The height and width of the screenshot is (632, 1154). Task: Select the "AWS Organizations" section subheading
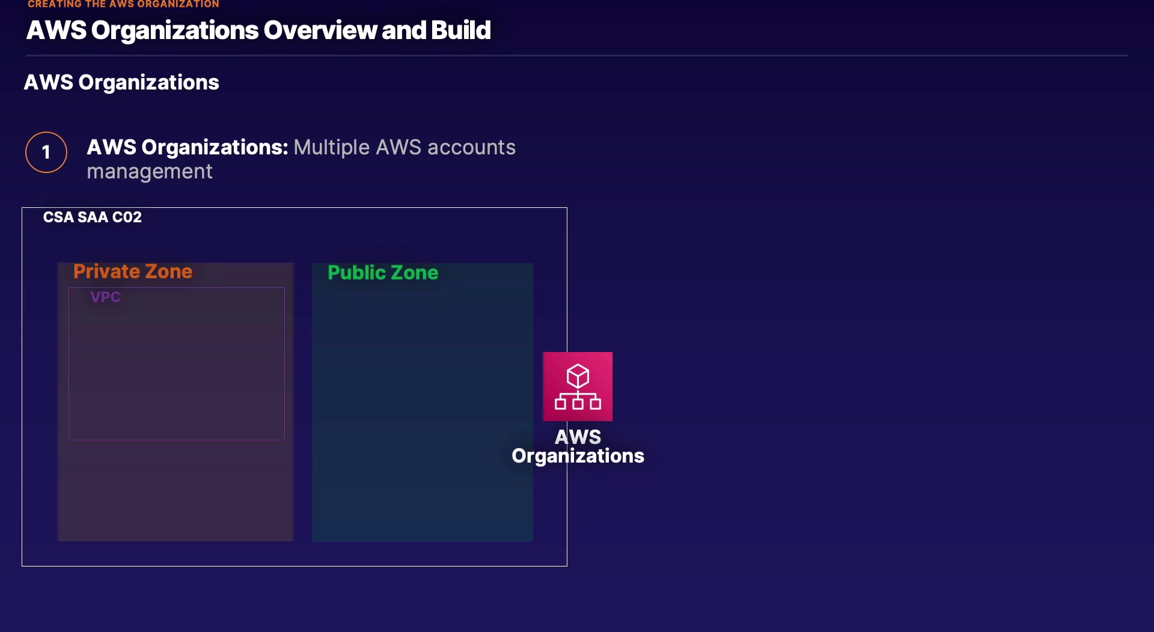pos(121,82)
